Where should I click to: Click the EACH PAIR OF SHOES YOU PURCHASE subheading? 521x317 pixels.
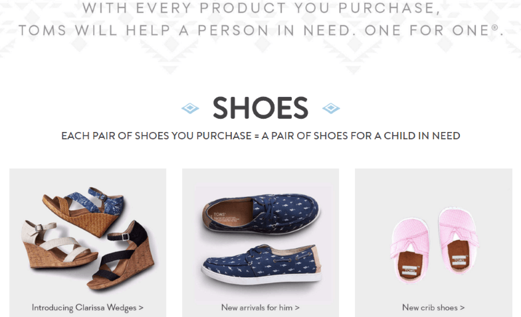point(260,135)
